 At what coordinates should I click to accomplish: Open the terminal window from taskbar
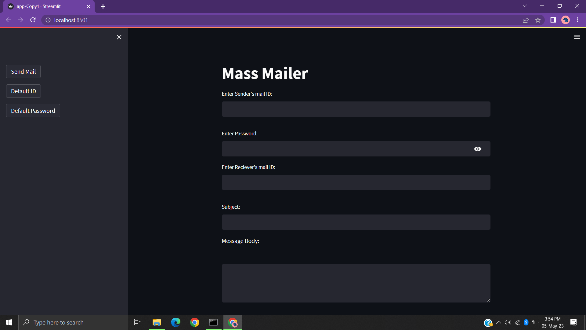pos(213,322)
